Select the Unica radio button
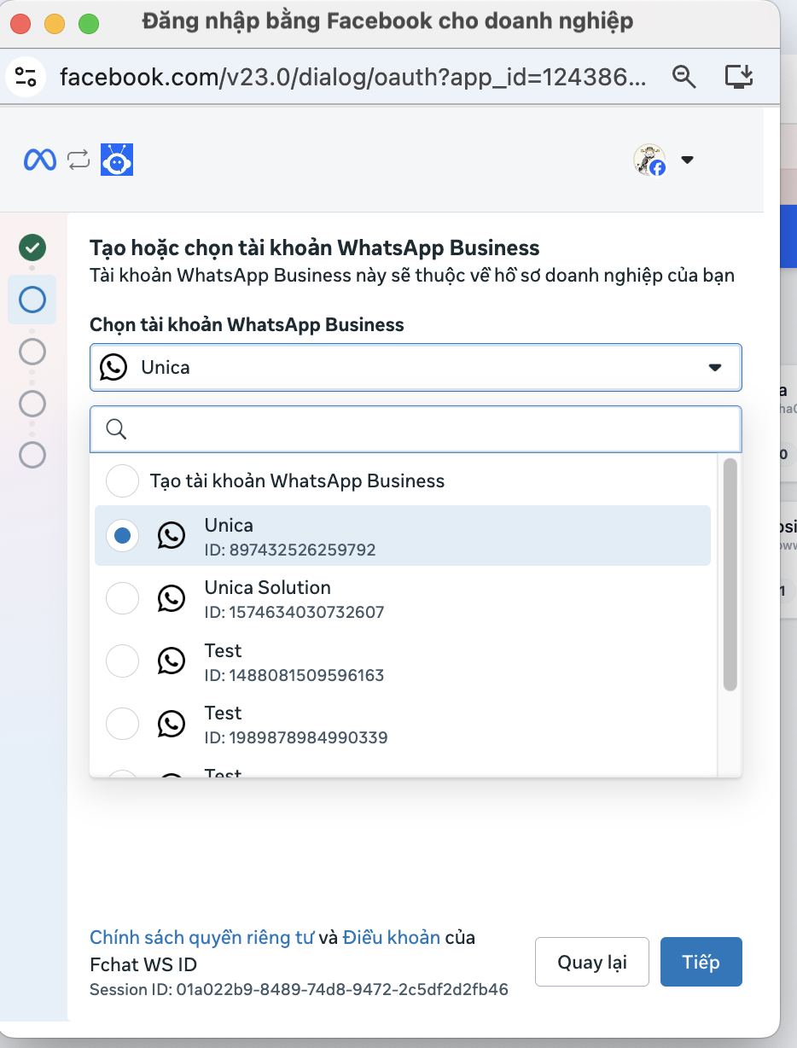Screen dimensions: 797x1048 click(122, 535)
